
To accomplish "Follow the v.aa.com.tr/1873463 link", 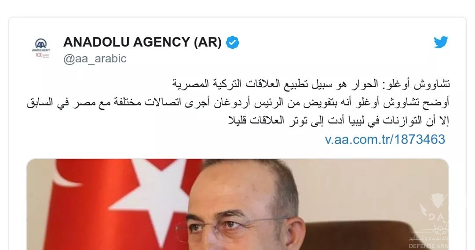I will click(x=385, y=139).
